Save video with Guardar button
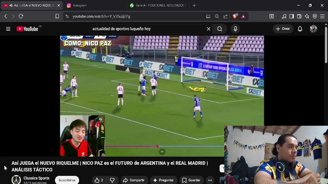The width and height of the screenshot is (328, 184). click(x=191, y=180)
